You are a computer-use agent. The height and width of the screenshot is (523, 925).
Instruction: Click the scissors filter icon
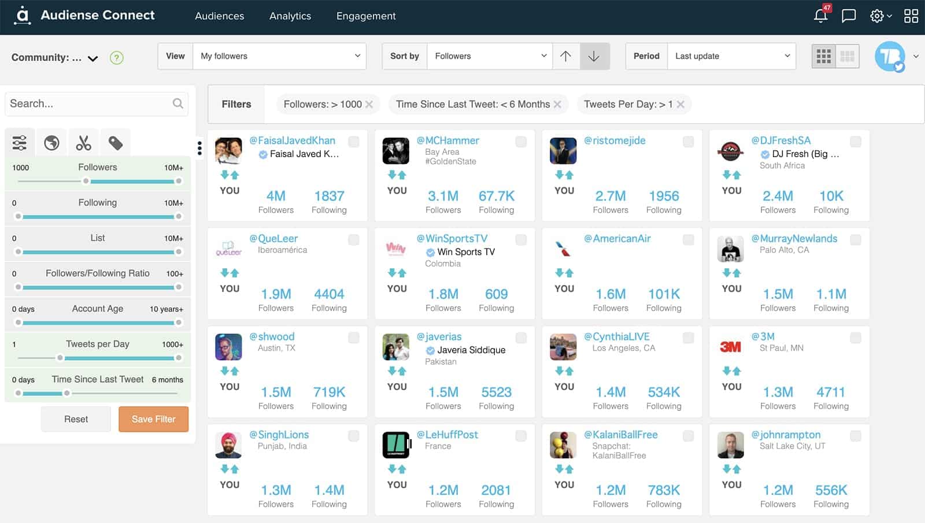(83, 142)
